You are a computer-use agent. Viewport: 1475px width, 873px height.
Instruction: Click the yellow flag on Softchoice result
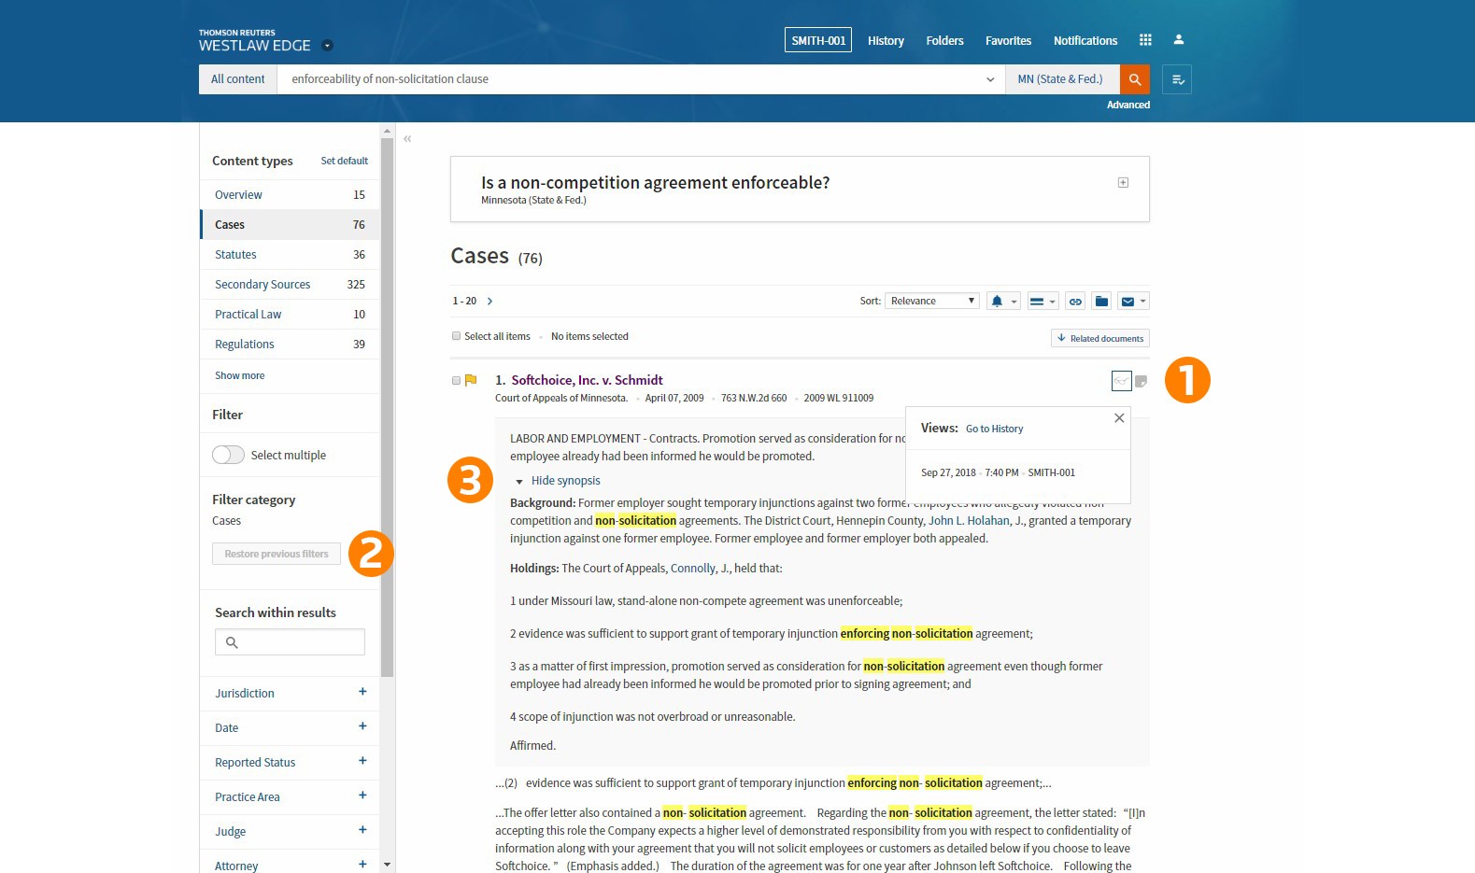pos(471,380)
